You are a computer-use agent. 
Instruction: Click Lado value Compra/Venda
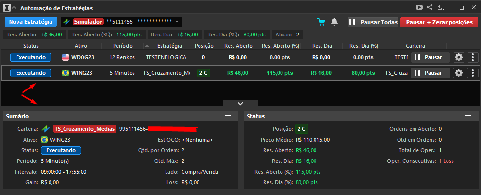[199, 172]
